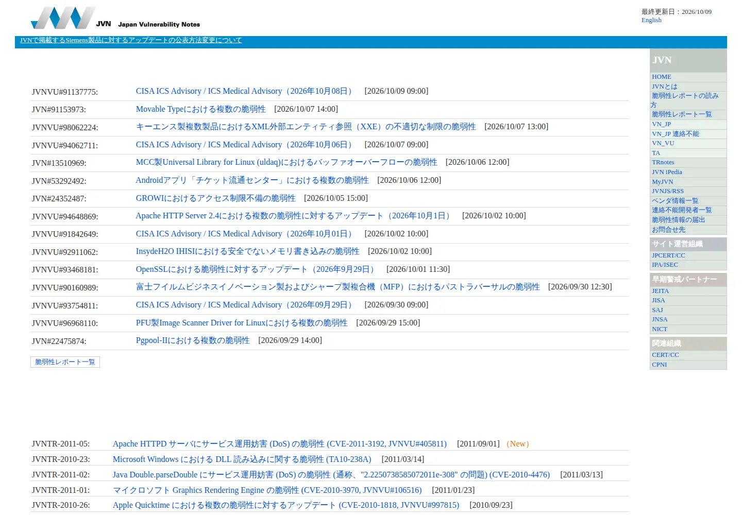The width and height of the screenshot is (742, 515).
Task: Open the PFU Image Scanner Driver report
Action: 242,323
